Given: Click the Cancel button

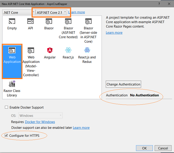Looking at the screenshot, I should (163, 148).
